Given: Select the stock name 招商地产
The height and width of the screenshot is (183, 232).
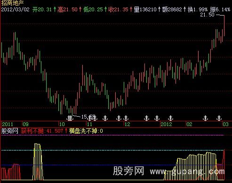Looking at the screenshot, I should point(12,3).
